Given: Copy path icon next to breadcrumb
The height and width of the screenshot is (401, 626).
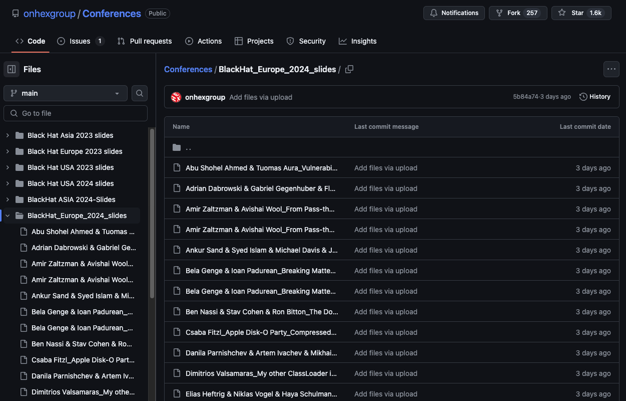Looking at the screenshot, I should pos(350,69).
